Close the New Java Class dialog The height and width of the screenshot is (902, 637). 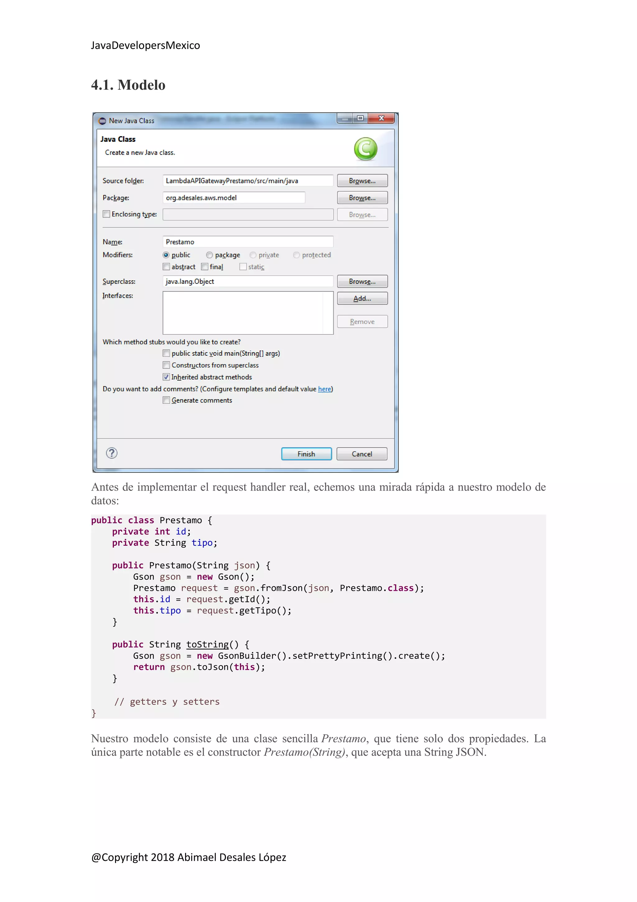click(x=381, y=118)
